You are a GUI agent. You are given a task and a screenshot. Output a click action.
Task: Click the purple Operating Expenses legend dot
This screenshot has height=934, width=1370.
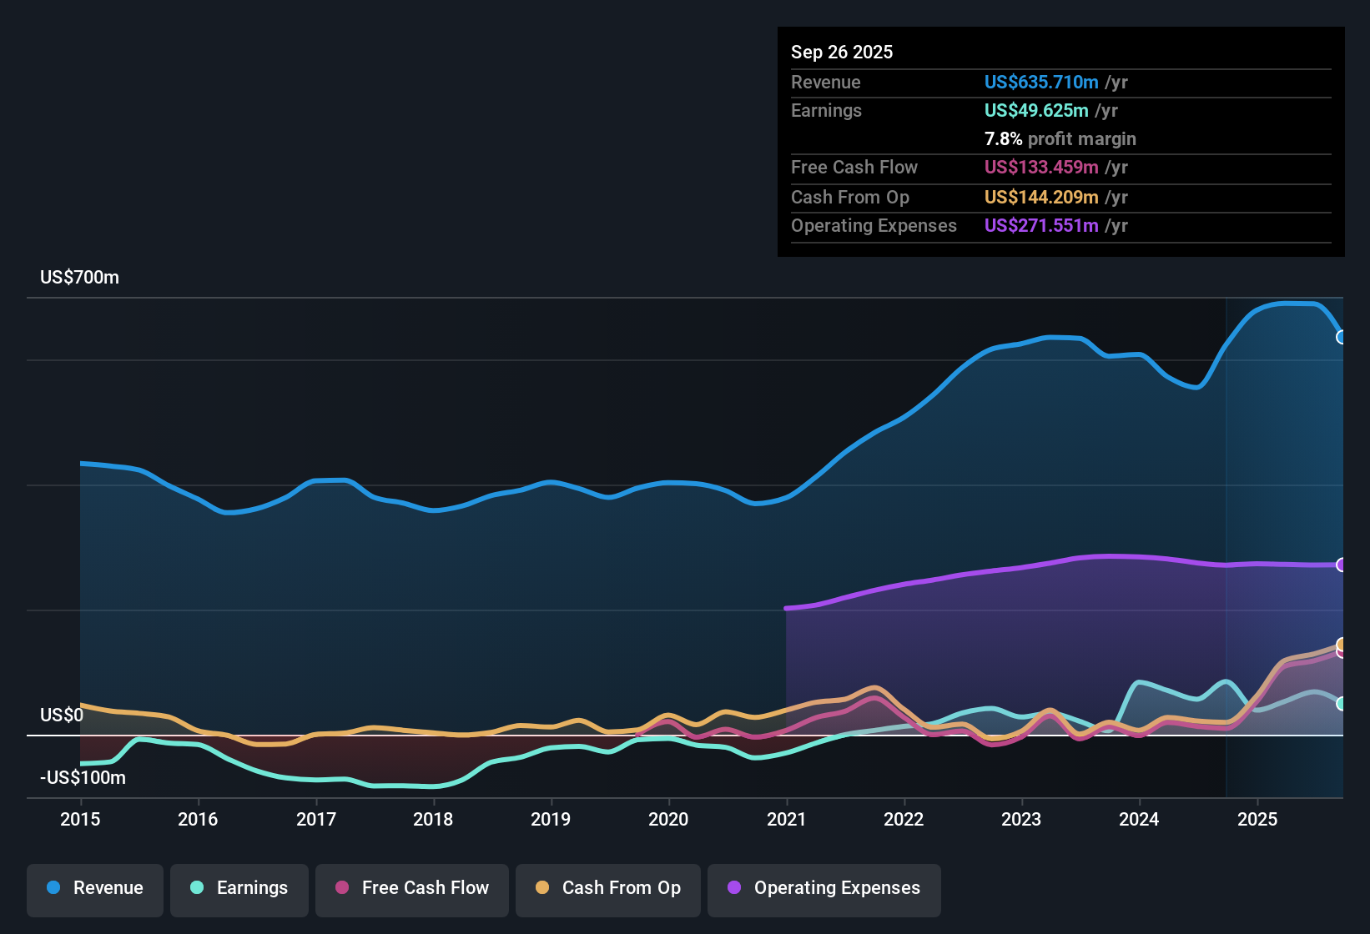[734, 888]
